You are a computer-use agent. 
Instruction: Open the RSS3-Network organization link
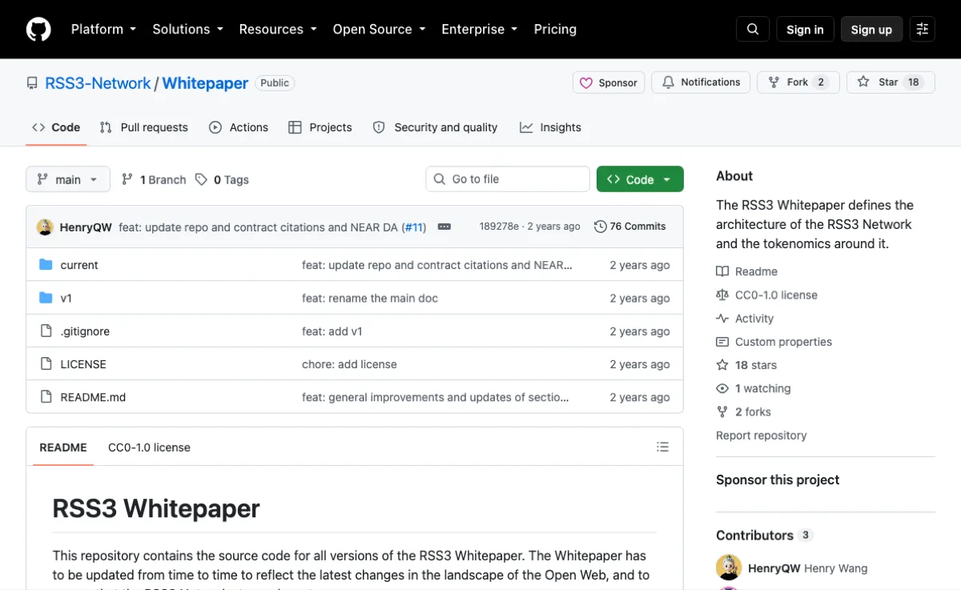(x=98, y=83)
